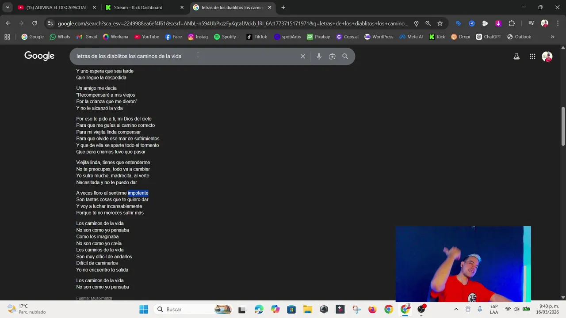The width and height of the screenshot is (566, 318).
Task: Open the Face bookmark
Action: click(173, 37)
